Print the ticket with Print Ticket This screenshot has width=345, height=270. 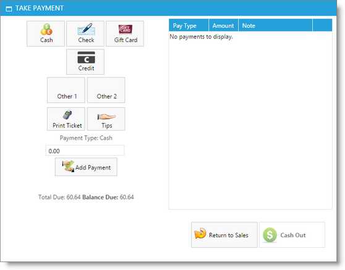(66, 119)
